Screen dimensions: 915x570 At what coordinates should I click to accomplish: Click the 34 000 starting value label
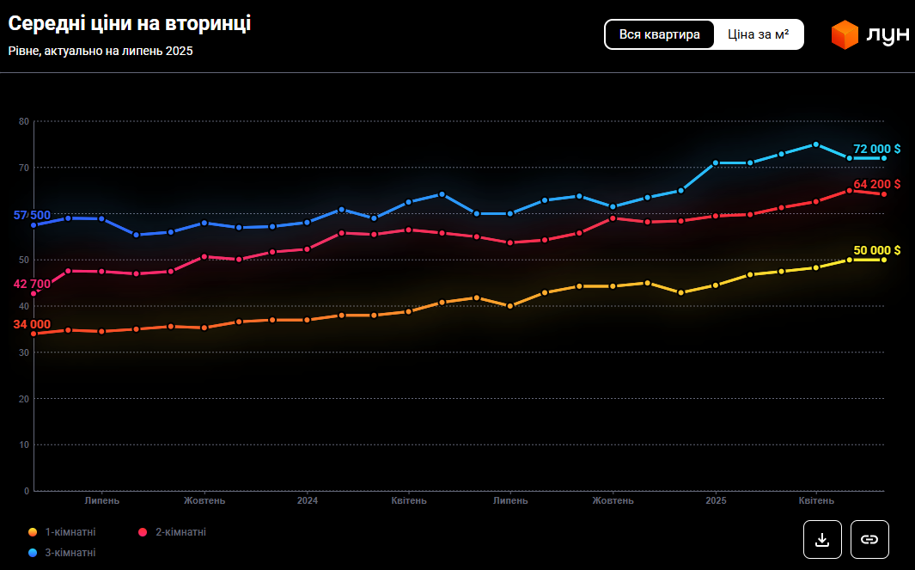[32, 324]
